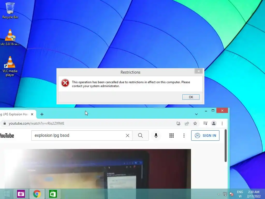The width and height of the screenshot is (265, 199).
Task: Maximize the Chrome window
Action: pyautogui.click(x=213, y=110)
